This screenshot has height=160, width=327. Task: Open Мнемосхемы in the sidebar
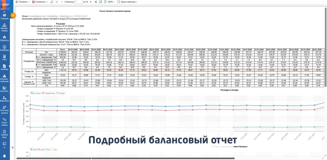click(x=4, y=27)
